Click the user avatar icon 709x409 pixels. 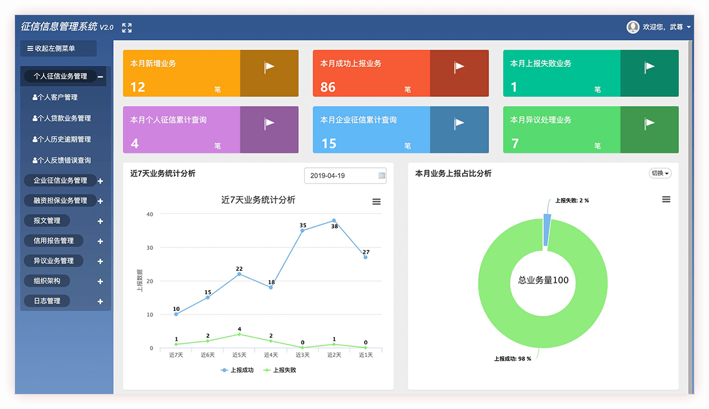[632, 27]
